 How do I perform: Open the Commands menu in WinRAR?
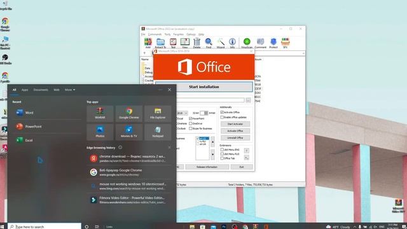155,34
